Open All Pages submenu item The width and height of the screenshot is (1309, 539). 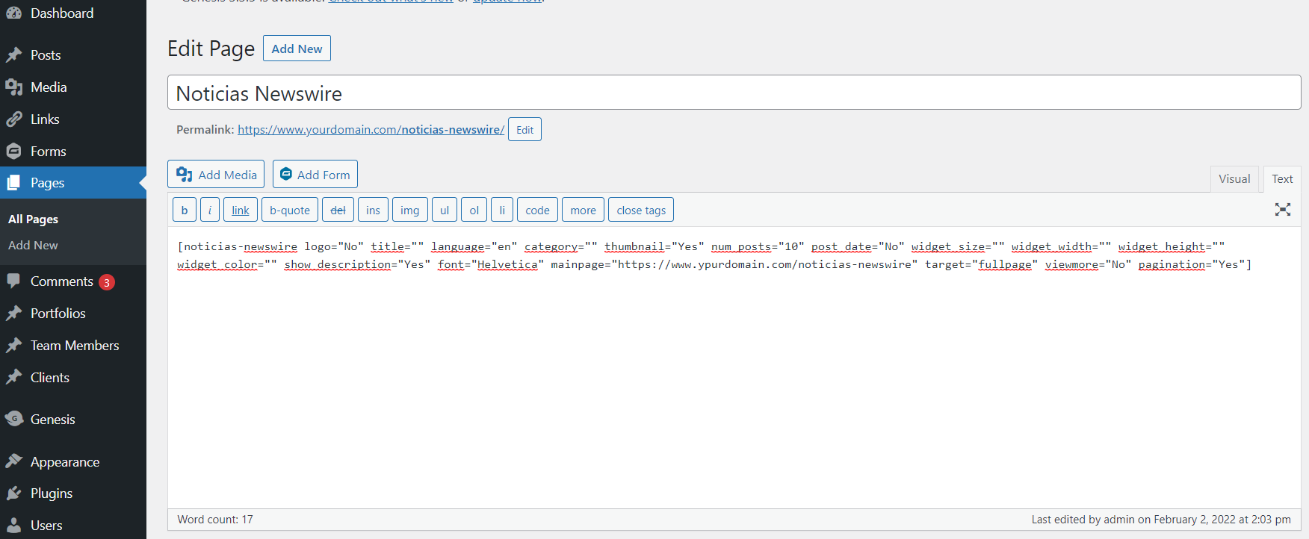(x=33, y=219)
